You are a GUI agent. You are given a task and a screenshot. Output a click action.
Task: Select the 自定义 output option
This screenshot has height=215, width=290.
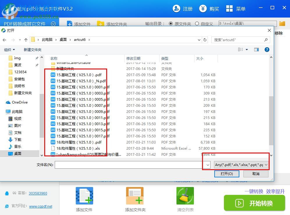click(x=197, y=24)
